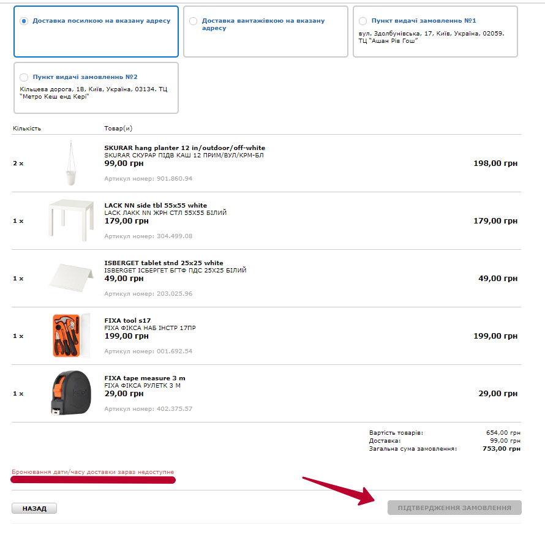The height and width of the screenshot is (537, 545).
Task: Click the FIXA tape measure image
Action: click(71, 393)
